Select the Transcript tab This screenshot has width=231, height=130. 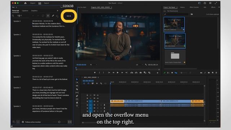pos(16,10)
